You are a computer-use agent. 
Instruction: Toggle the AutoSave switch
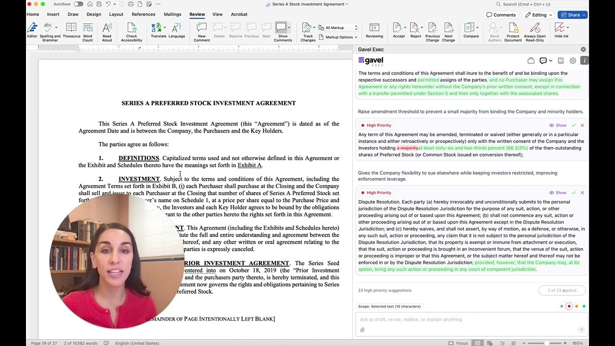78,4
